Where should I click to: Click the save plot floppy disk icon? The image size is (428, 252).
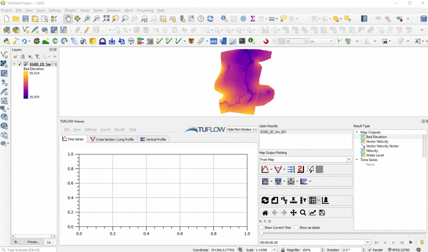pyautogui.click(x=322, y=213)
